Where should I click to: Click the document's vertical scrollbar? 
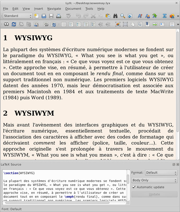tap(178, 82)
